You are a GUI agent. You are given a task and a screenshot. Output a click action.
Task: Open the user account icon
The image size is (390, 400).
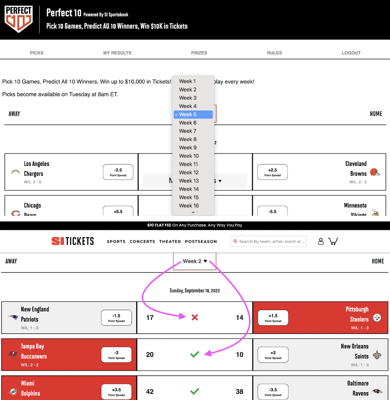point(321,241)
